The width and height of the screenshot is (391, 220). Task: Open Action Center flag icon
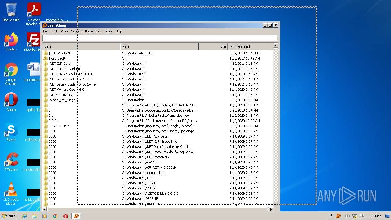(x=362, y=216)
